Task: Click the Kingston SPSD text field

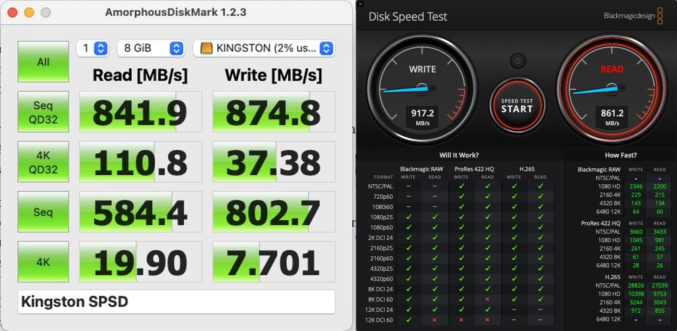Action: pos(176,302)
